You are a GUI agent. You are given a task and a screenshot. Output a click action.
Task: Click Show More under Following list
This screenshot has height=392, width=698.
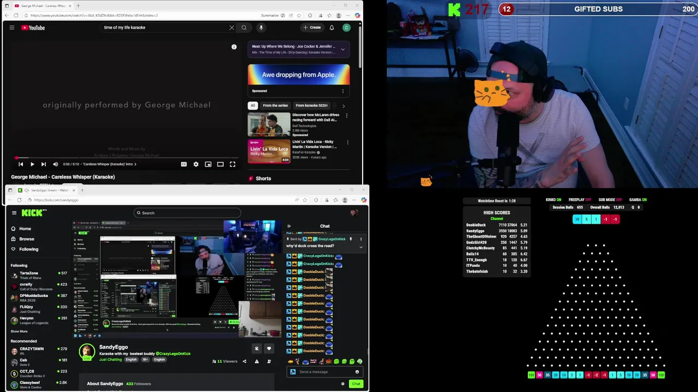19,331
